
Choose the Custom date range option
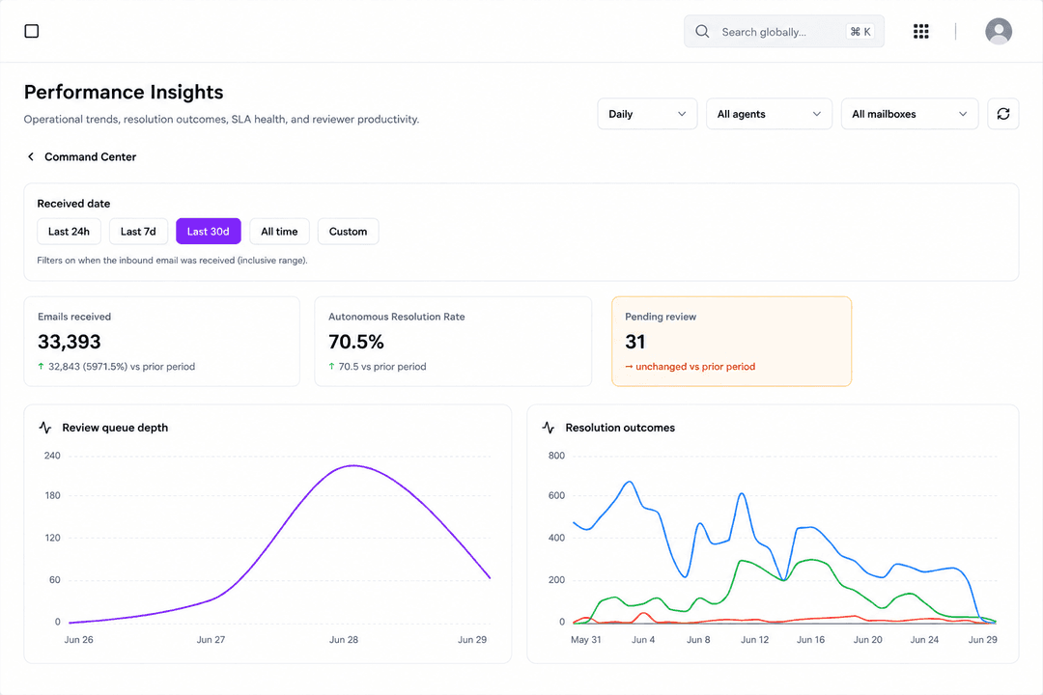[348, 232]
